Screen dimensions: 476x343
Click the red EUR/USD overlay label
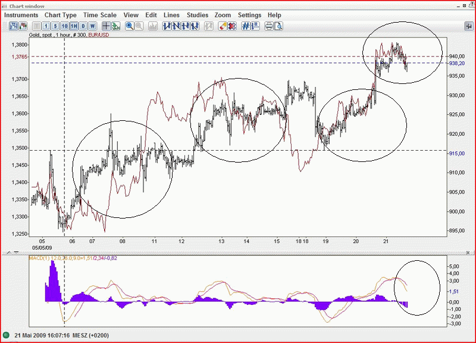[99, 35]
